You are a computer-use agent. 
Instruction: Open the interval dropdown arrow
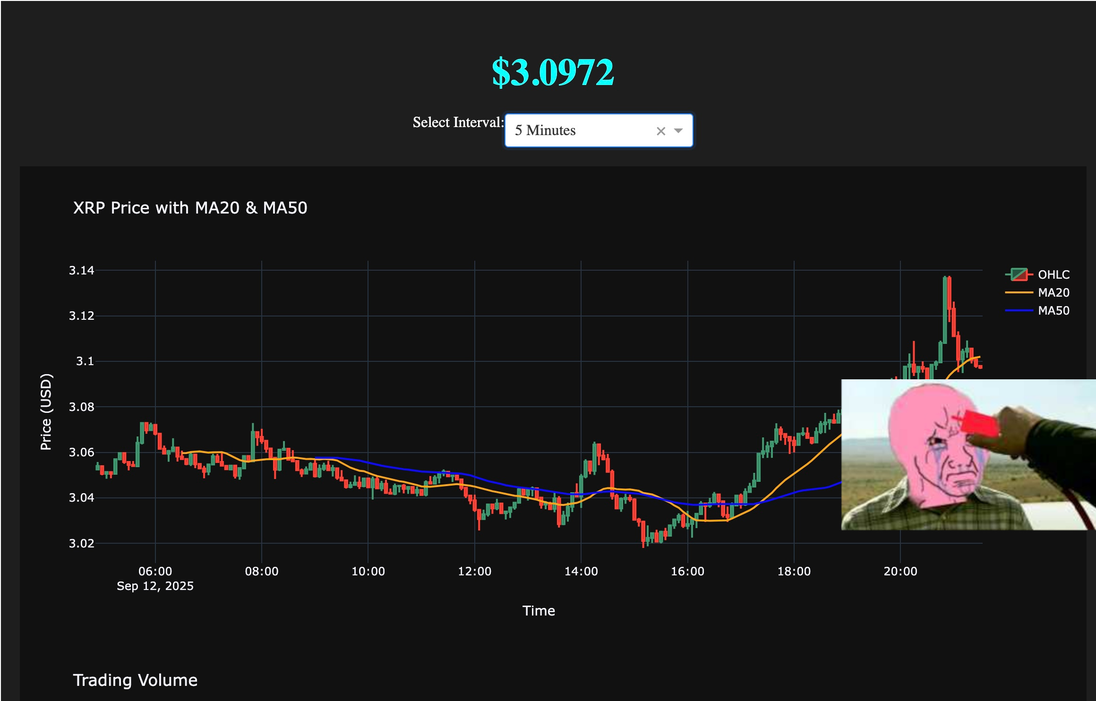678,131
